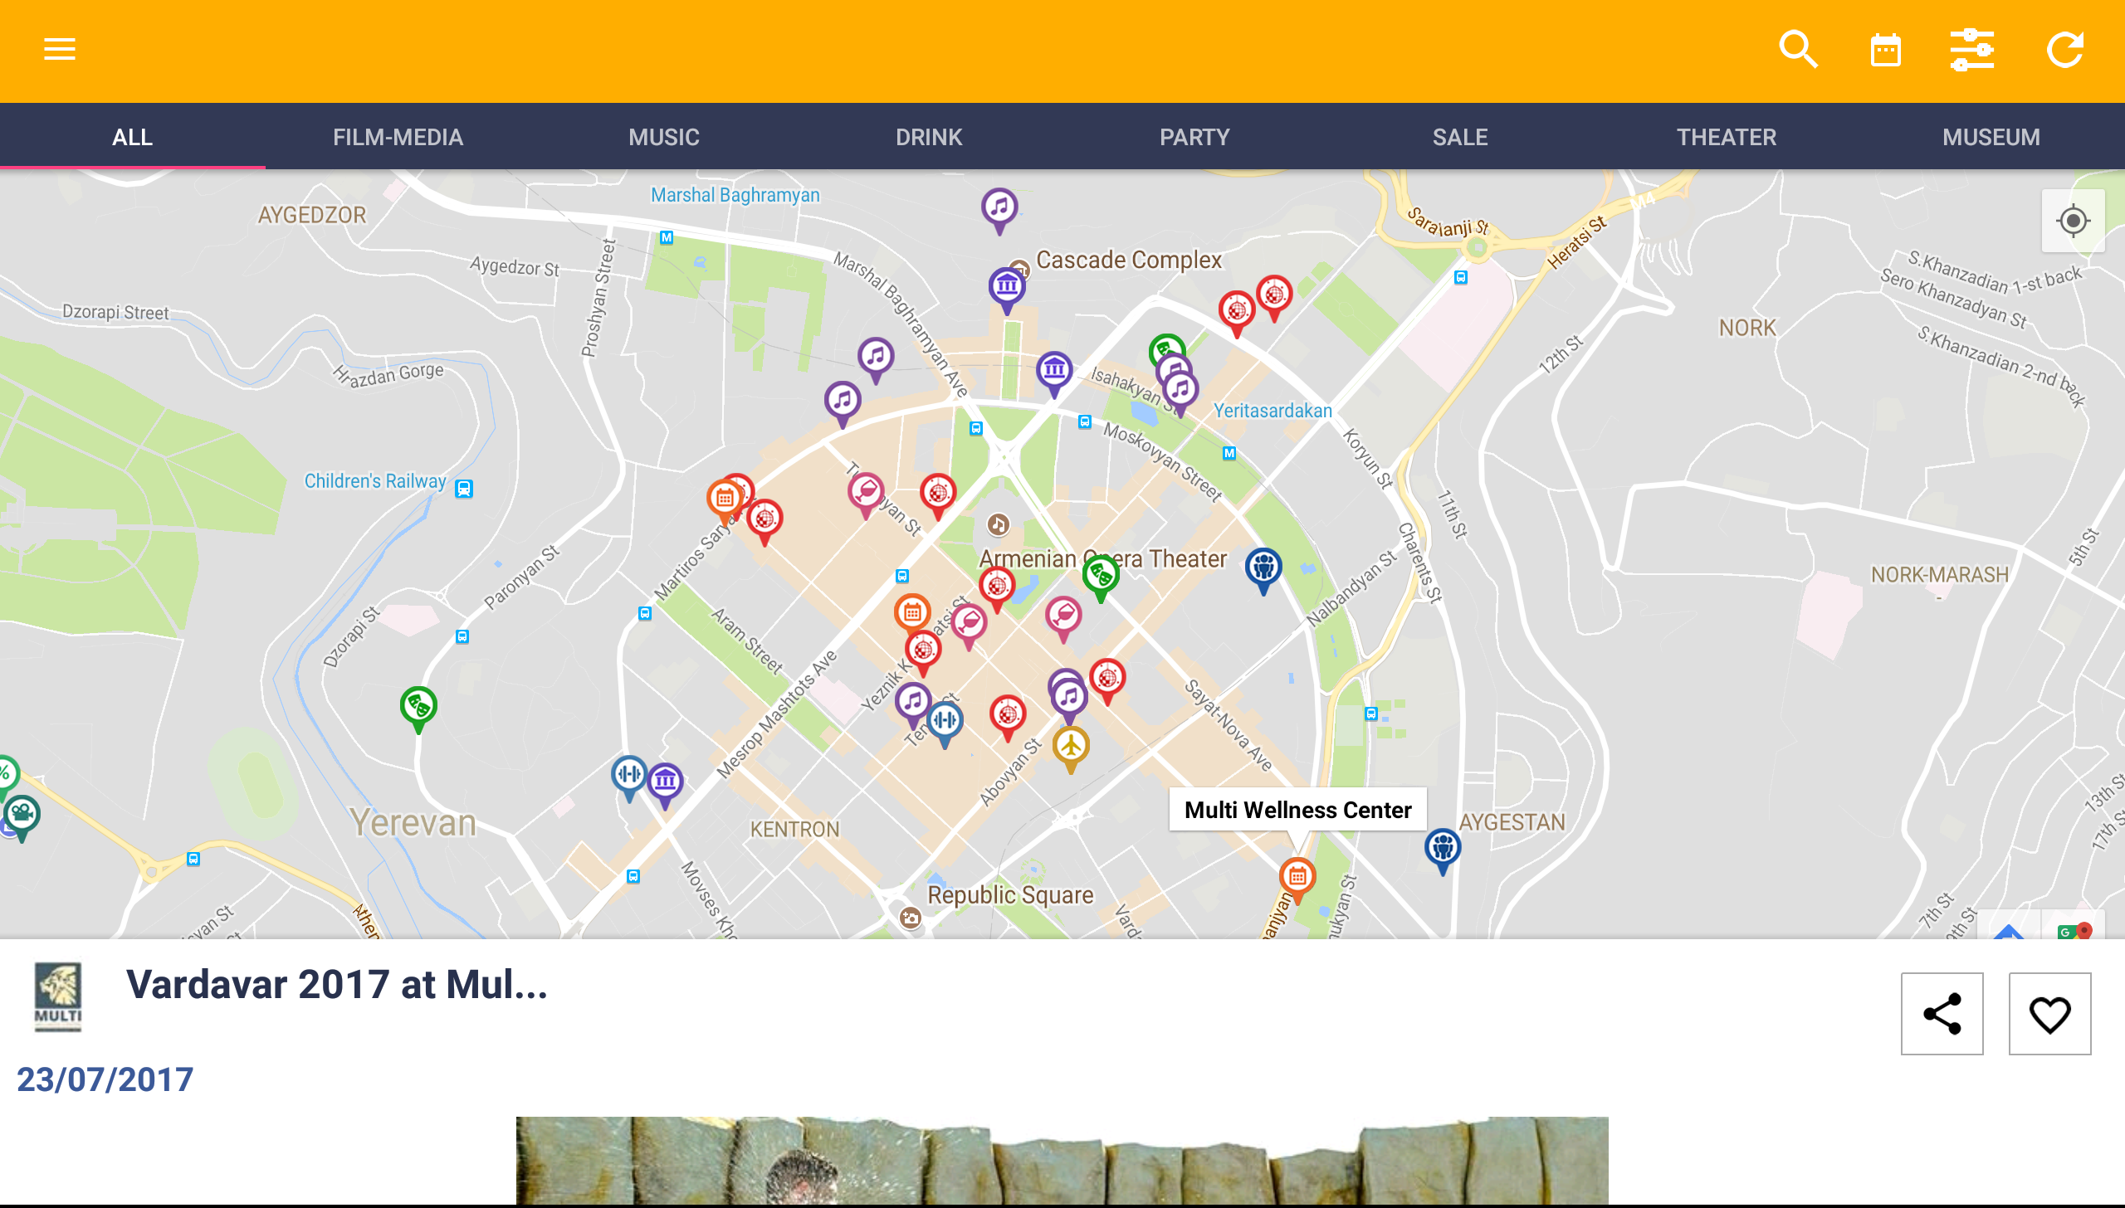
Task: Tap the Multi Wellness Center info label
Action: (x=1297, y=810)
